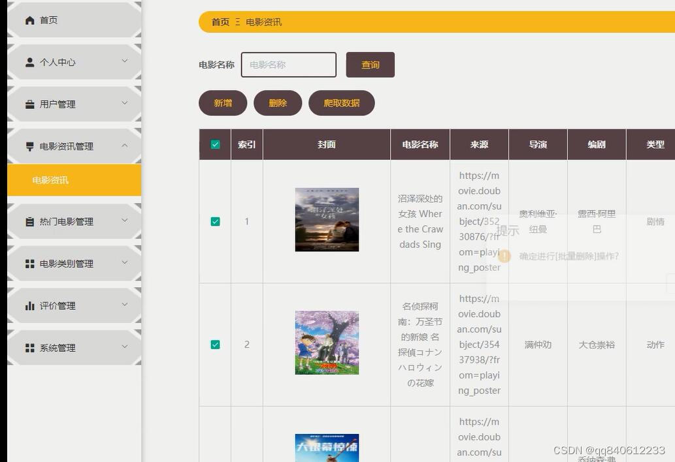Expand the 热门电影管理 chevron
The image size is (675, 462).
[x=124, y=221]
